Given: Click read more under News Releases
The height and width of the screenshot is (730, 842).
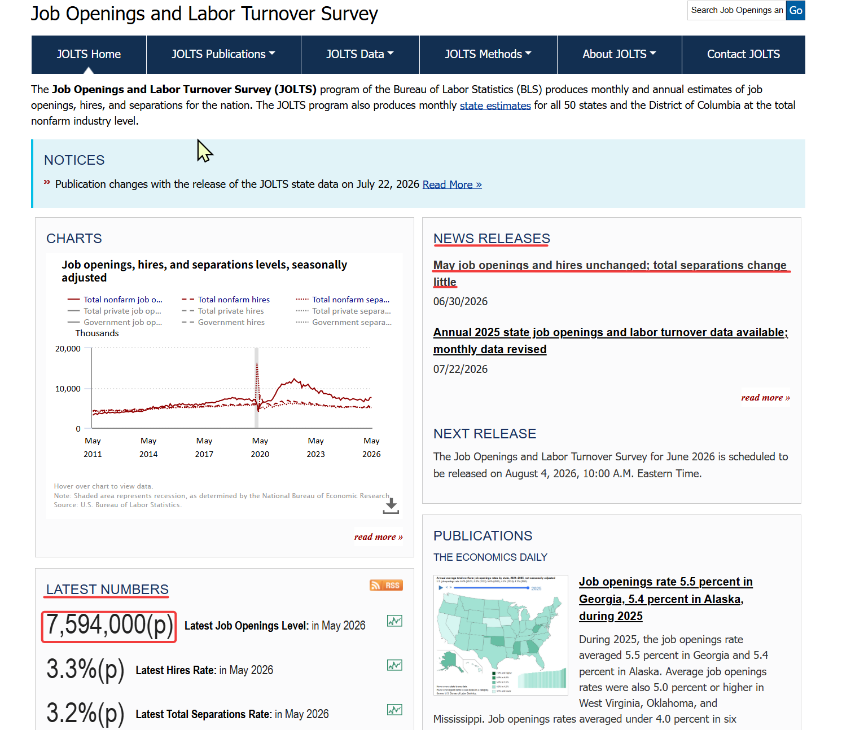Looking at the screenshot, I should (x=765, y=398).
